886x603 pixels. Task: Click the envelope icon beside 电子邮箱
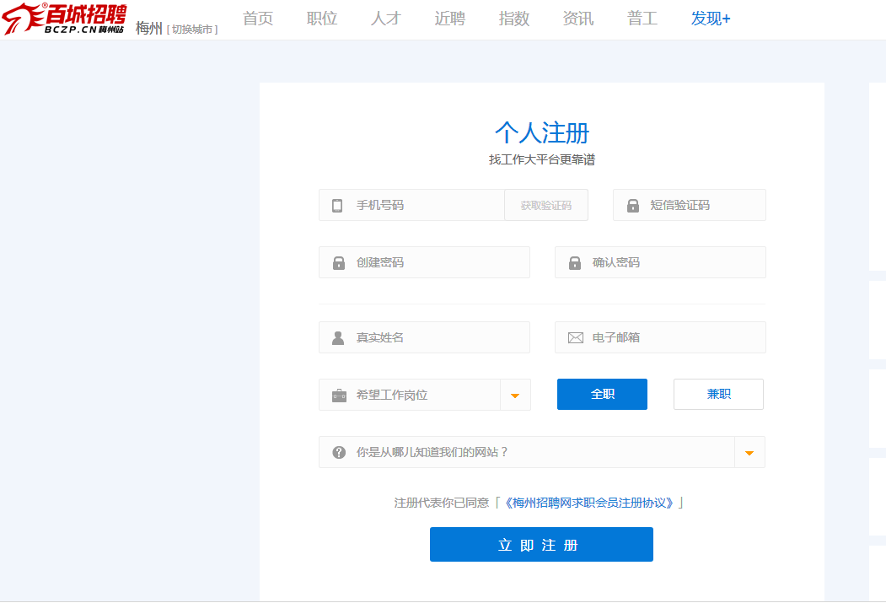point(575,338)
